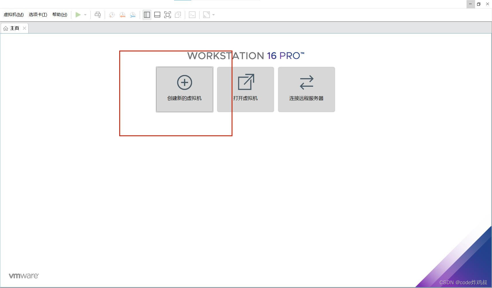Click the take snapshot clock icon
The width and height of the screenshot is (492, 288).
112,15
